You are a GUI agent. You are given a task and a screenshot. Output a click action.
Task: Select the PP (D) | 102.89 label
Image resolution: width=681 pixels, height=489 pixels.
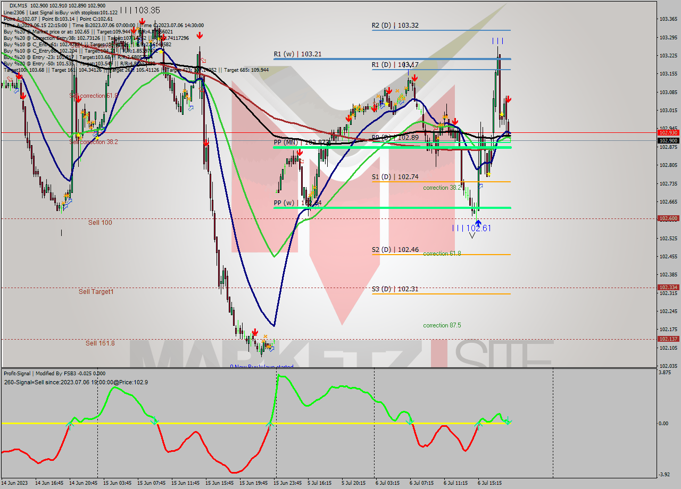pyautogui.click(x=395, y=137)
